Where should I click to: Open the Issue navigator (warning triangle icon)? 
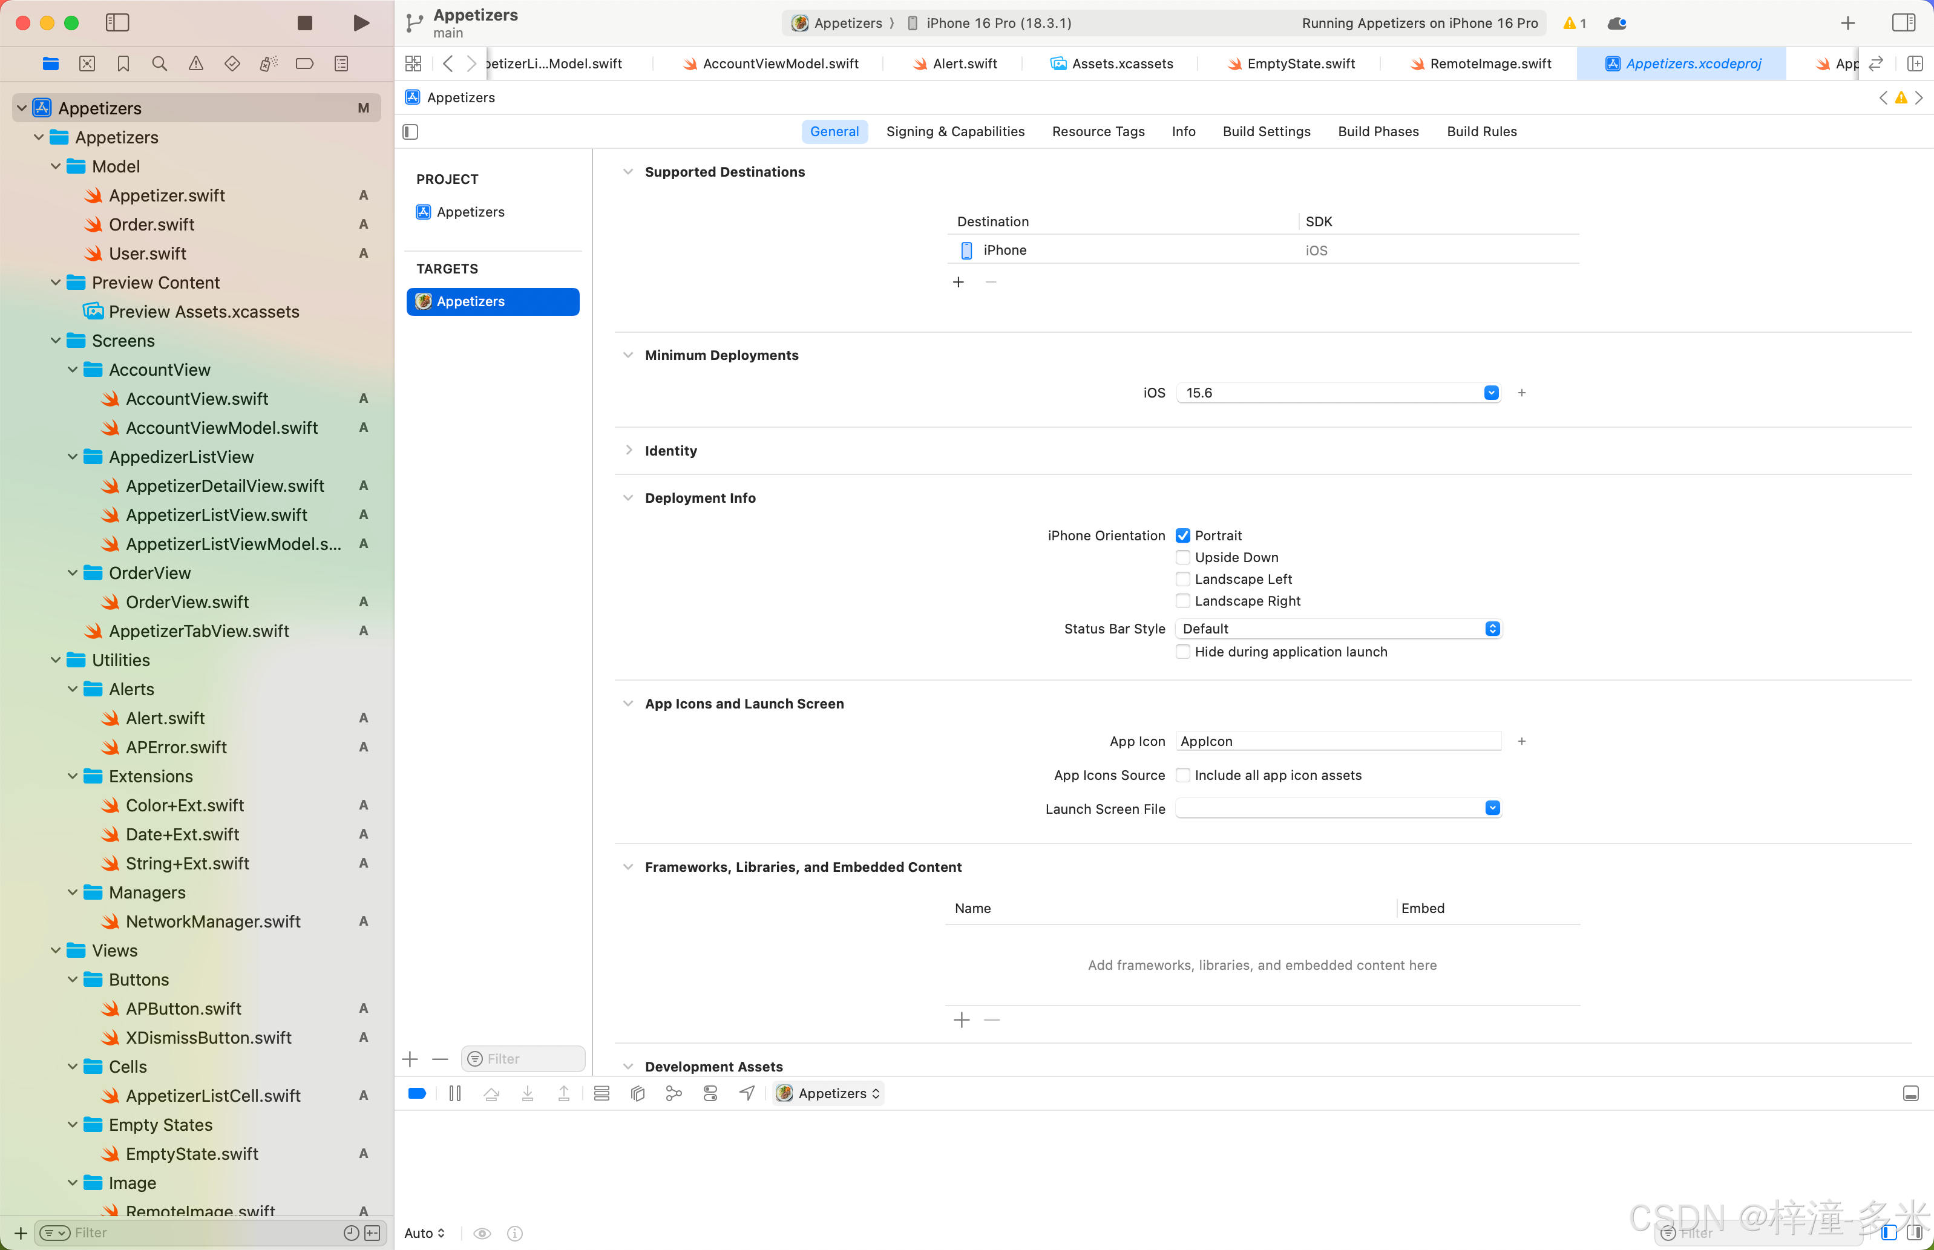click(195, 64)
